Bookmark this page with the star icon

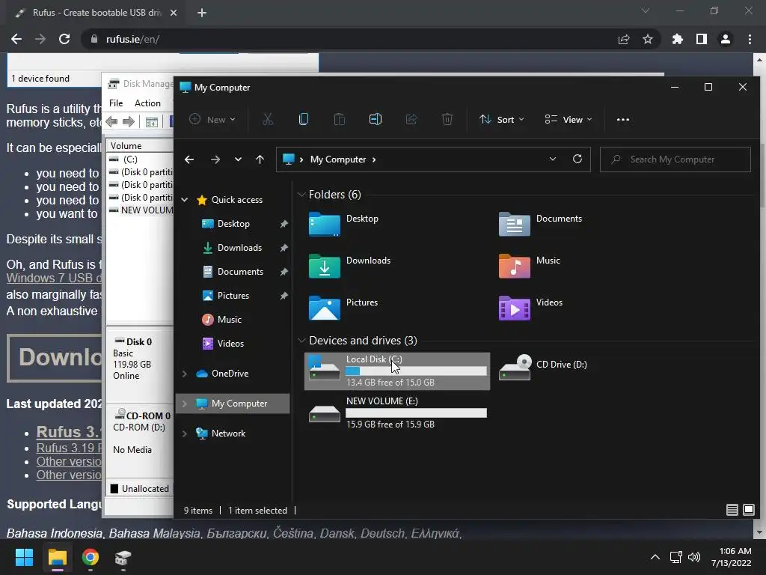[648, 39]
